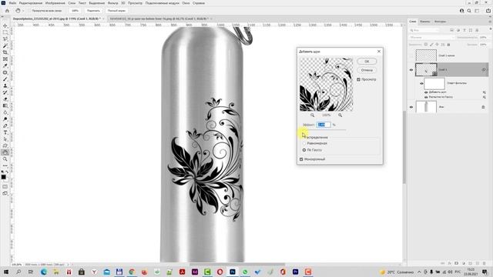Open Hand tool preset dropdown arrow

pyautogui.click(x=23, y=11)
